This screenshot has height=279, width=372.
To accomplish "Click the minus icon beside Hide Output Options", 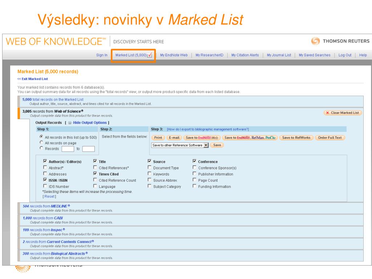I will point(70,123).
